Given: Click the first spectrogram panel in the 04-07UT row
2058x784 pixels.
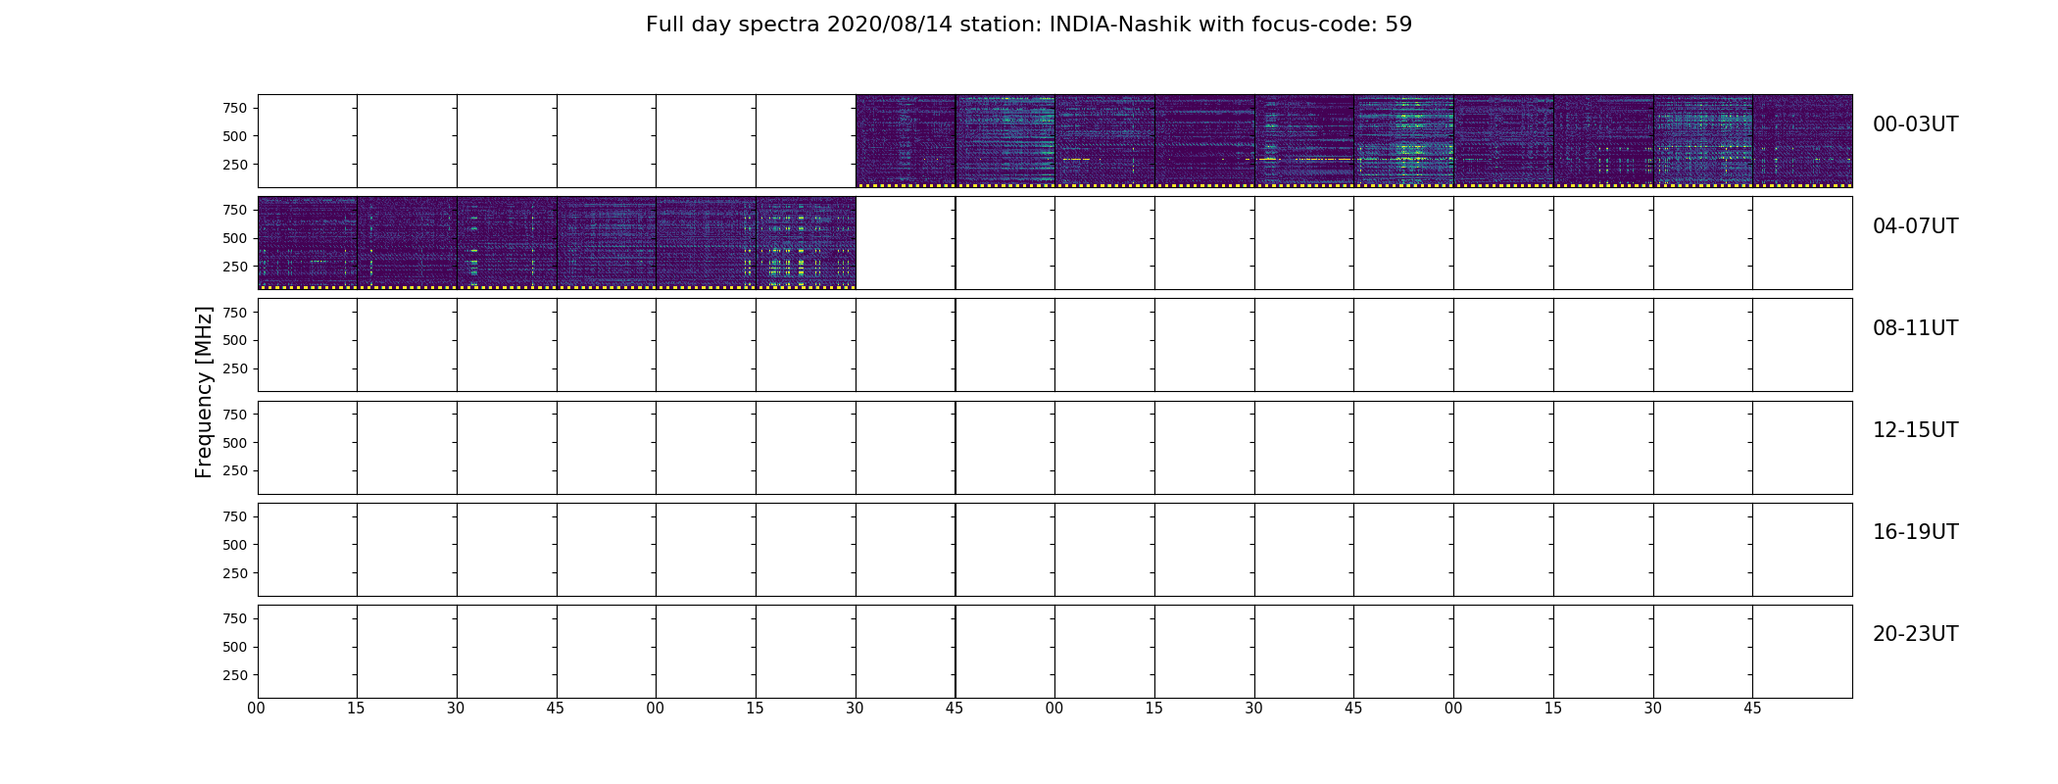Looking at the screenshot, I should click(x=308, y=243).
